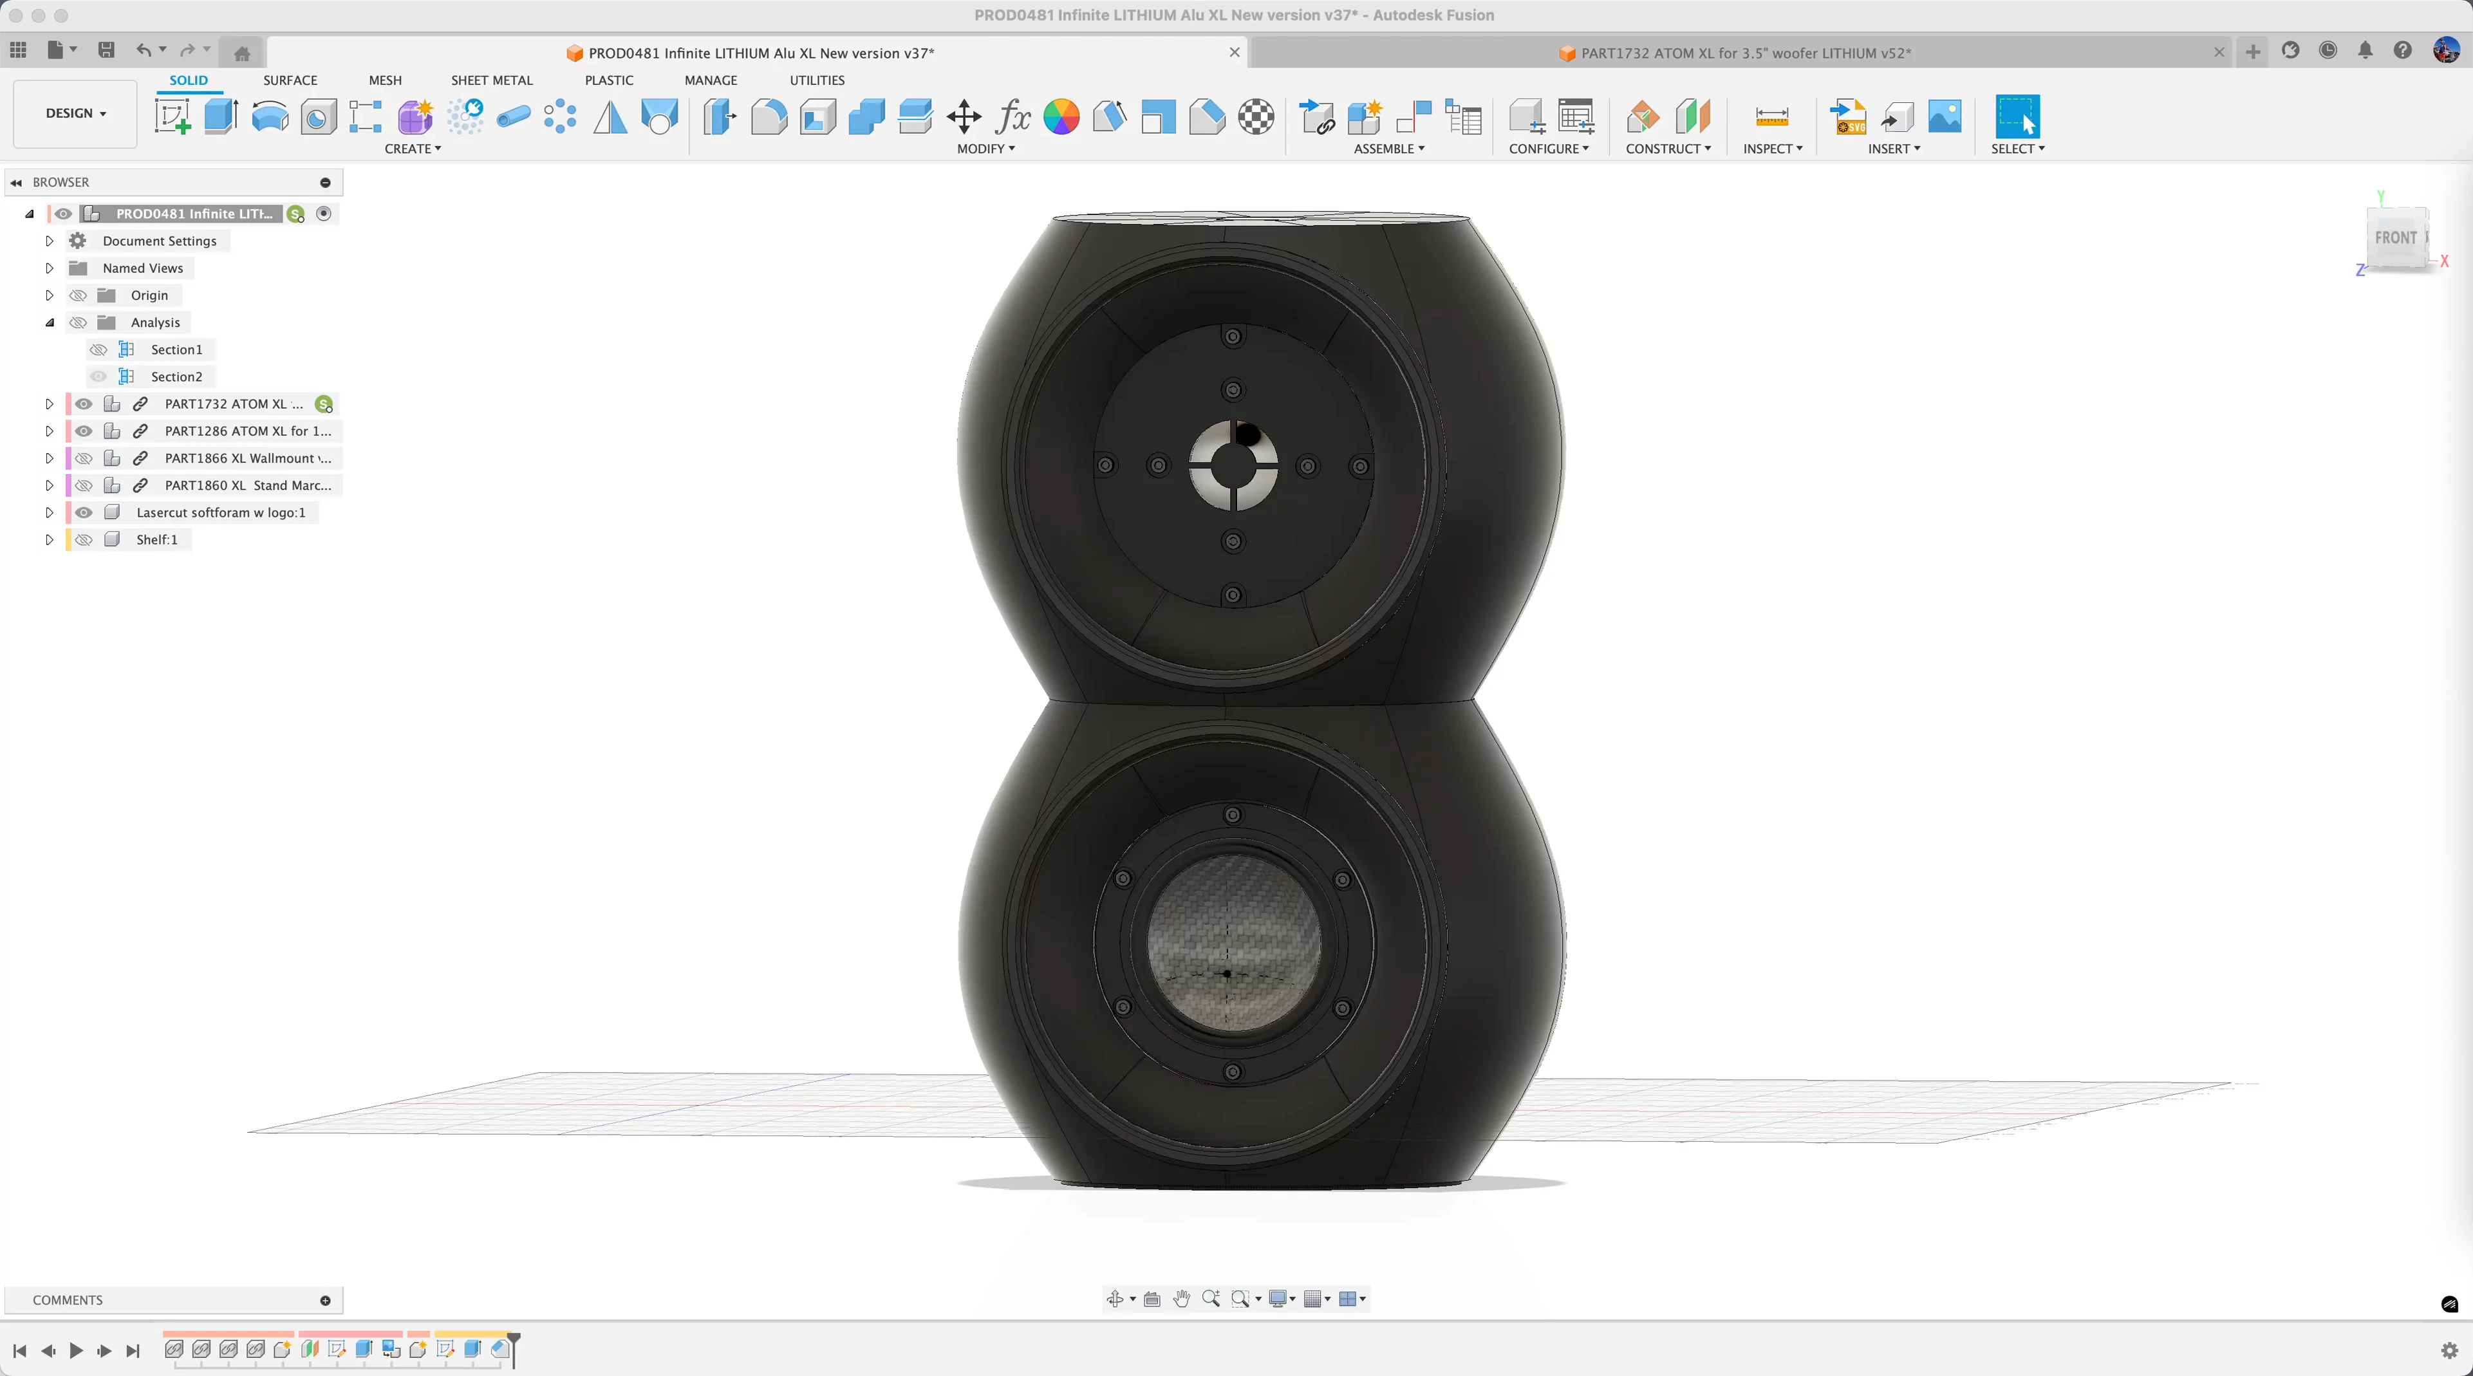Click the Measure tool under Inspect
The height and width of the screenshot is (1376, 2473).
tap(1771, 117)
